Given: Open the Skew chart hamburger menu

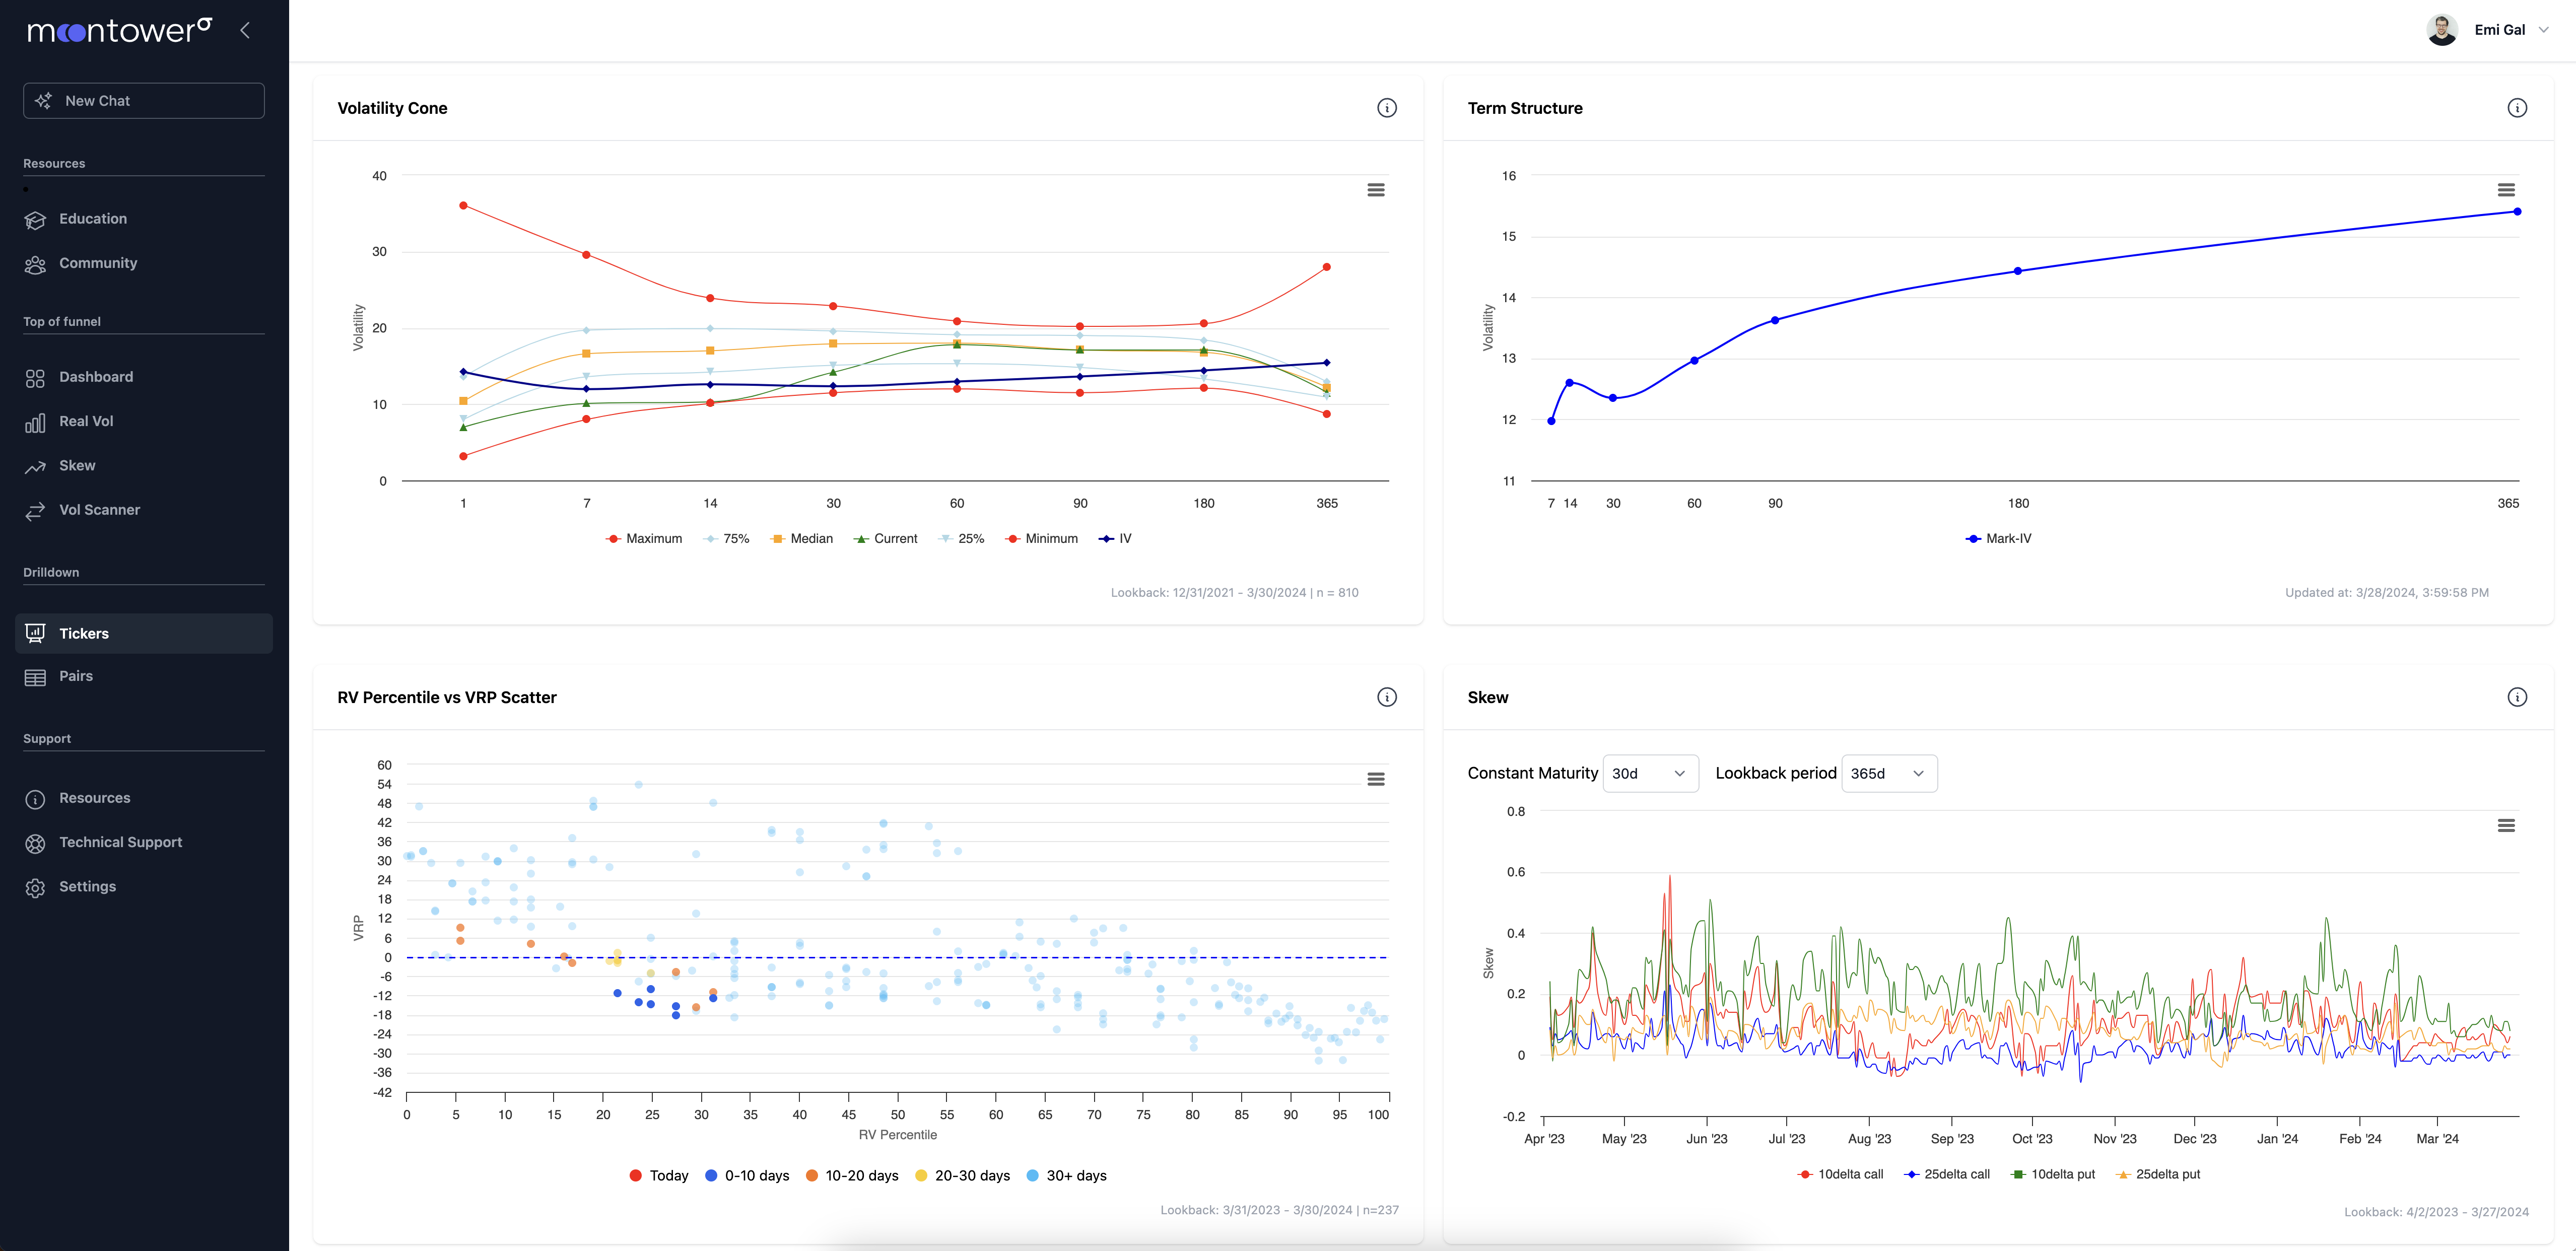Looking at the screenshot, I should click(x=2505, y=826).
